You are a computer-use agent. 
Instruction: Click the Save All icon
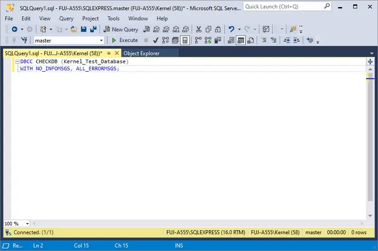coord(93,29)
